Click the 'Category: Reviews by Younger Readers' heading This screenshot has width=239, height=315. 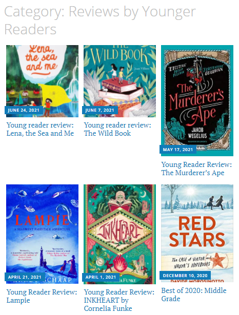pos(100,20)
